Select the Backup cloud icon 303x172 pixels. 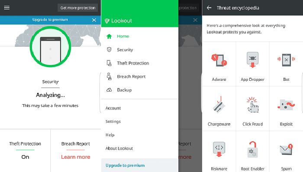point(109,90)
